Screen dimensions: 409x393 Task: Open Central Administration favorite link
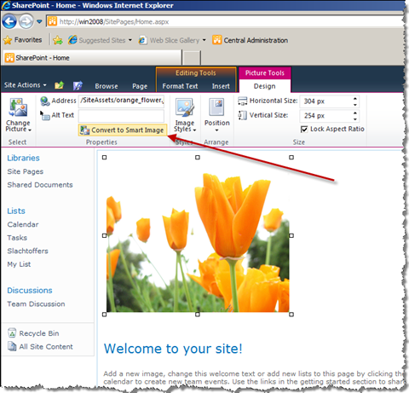pyautogui.click(x=251, y=40)
